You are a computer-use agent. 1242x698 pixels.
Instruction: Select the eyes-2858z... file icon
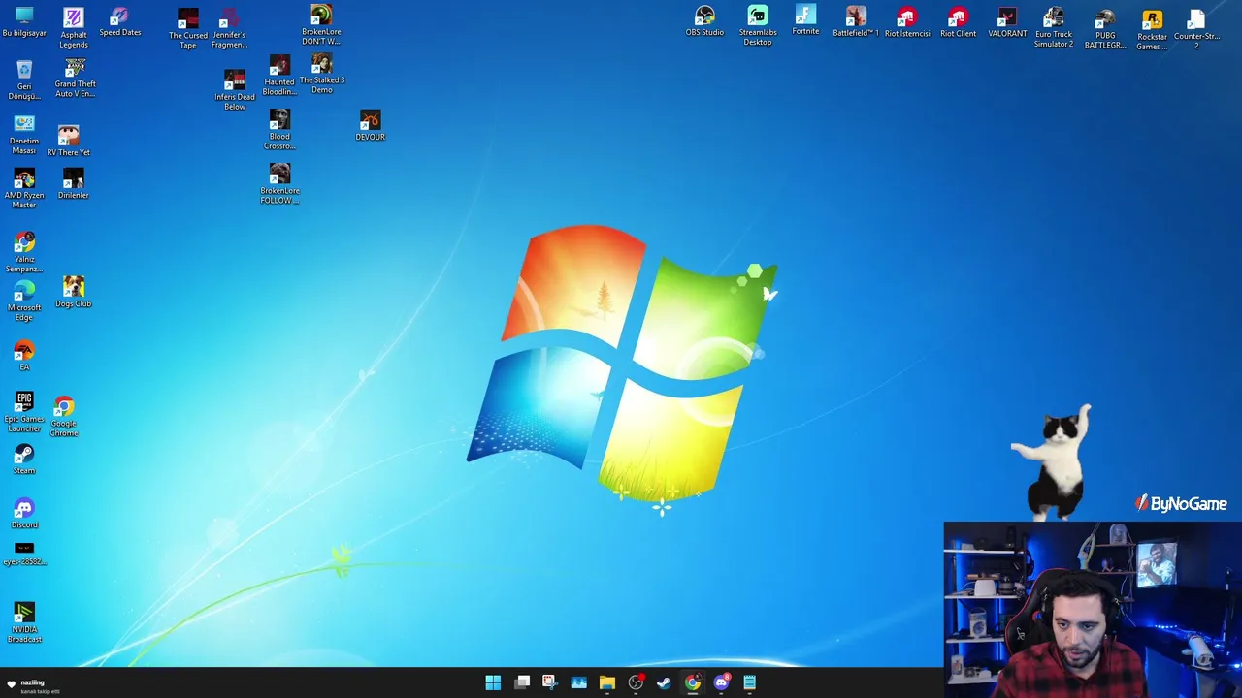pyautogui.click(x=24, y=555)
